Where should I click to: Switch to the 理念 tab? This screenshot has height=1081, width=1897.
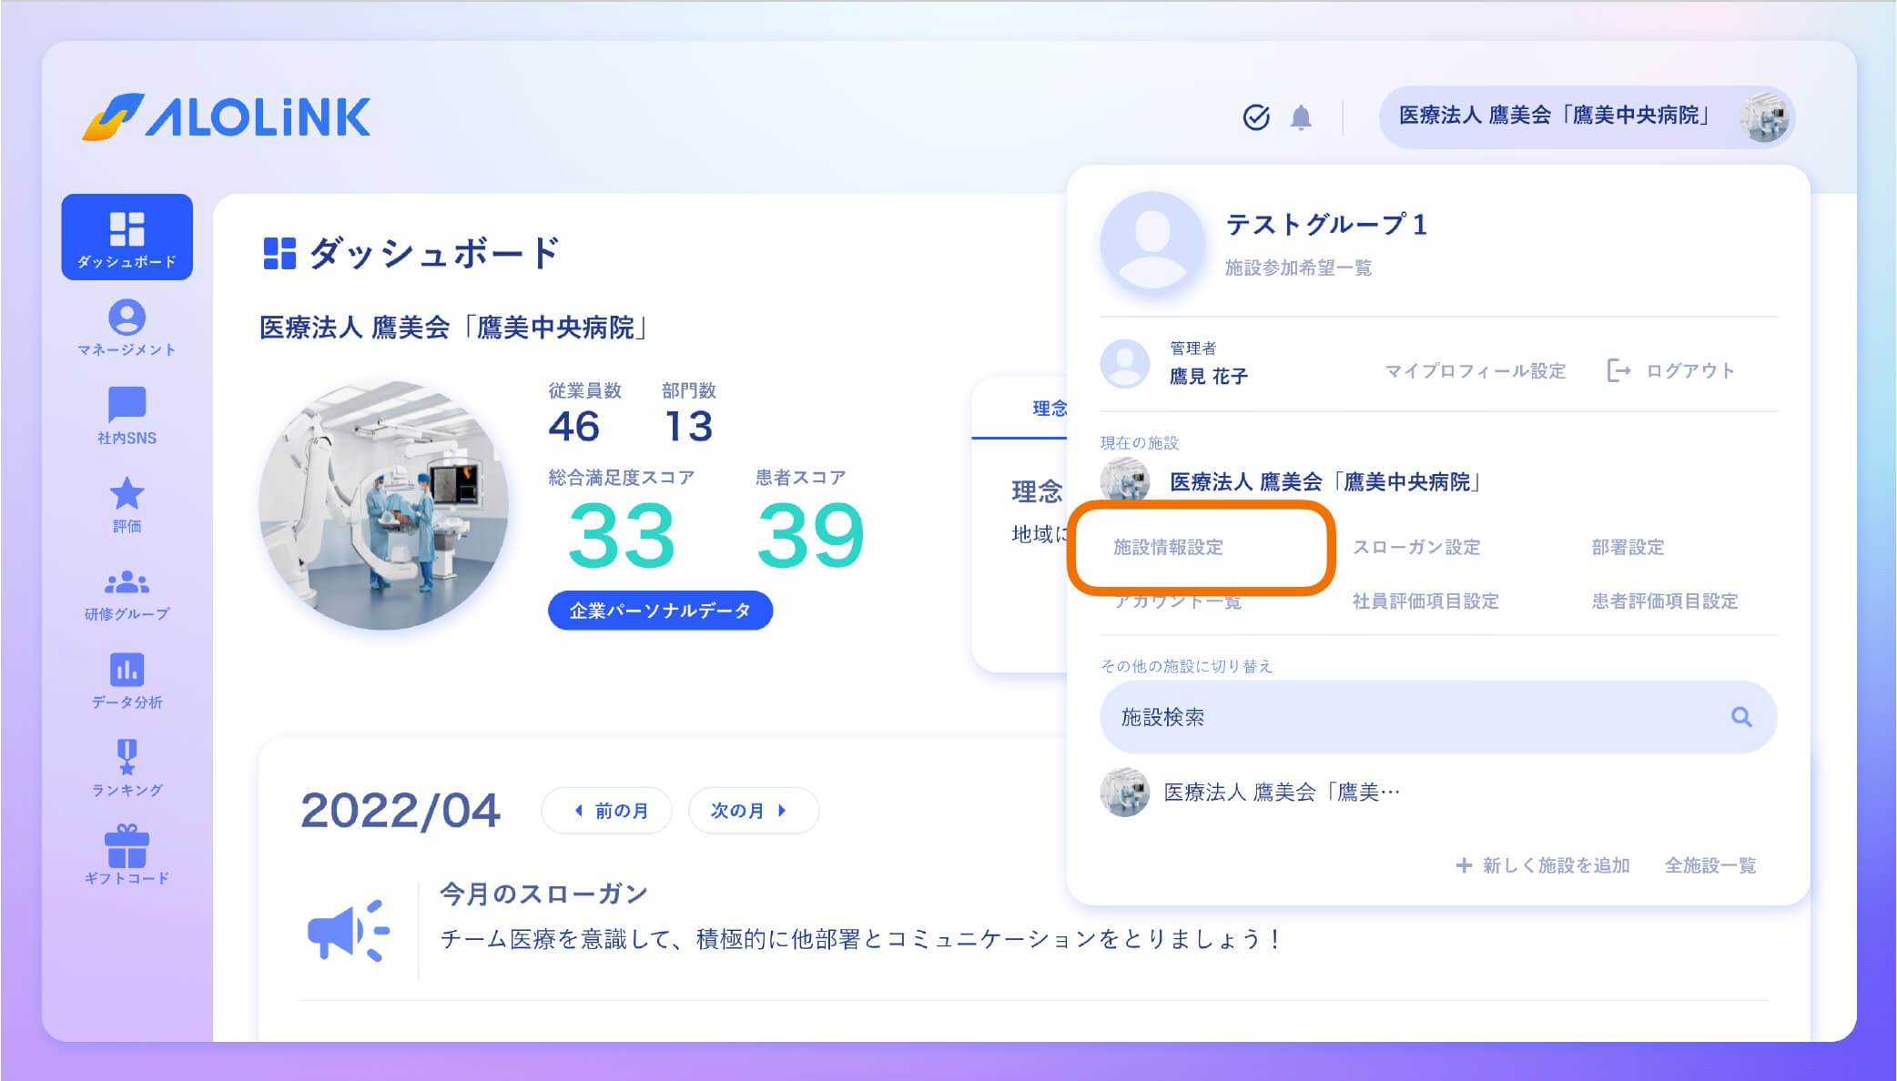[1049, 409]
